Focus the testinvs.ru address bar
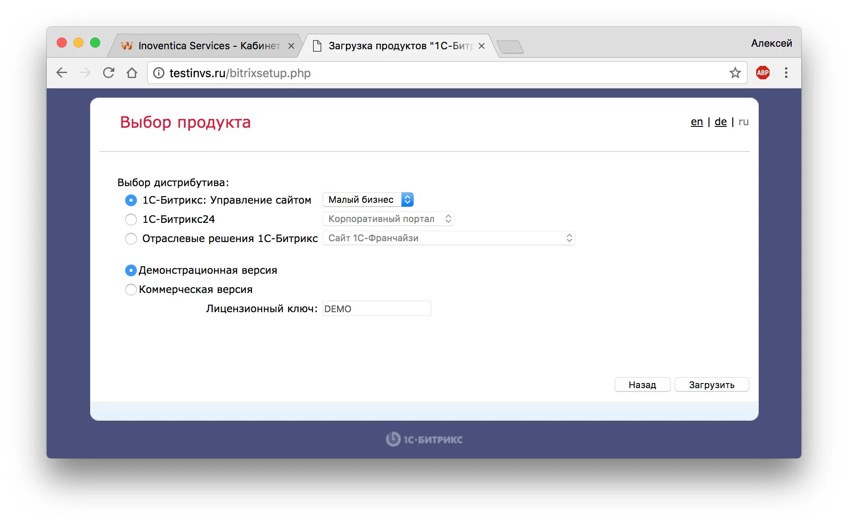Viewport: 848px width, 525px height. 447,73
